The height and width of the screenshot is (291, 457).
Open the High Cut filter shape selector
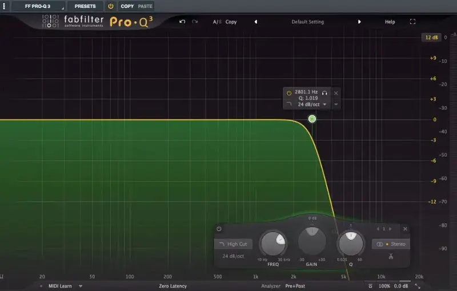tap(233, 244)
